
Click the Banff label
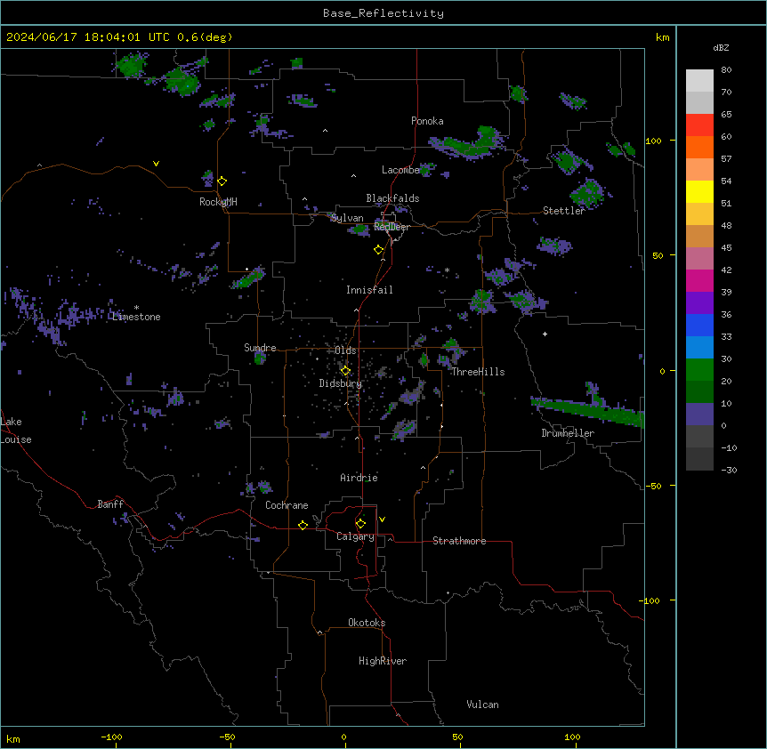(110, 504)
